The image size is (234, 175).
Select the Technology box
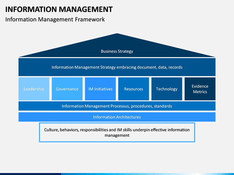point(167,89)
